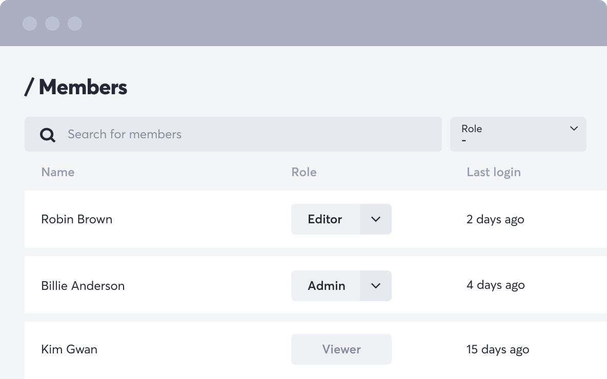Image resolution: width=607 pixels, height=379 pixels.
Task: Click the 2 days ago login value
Action: (x=495, y=220)
